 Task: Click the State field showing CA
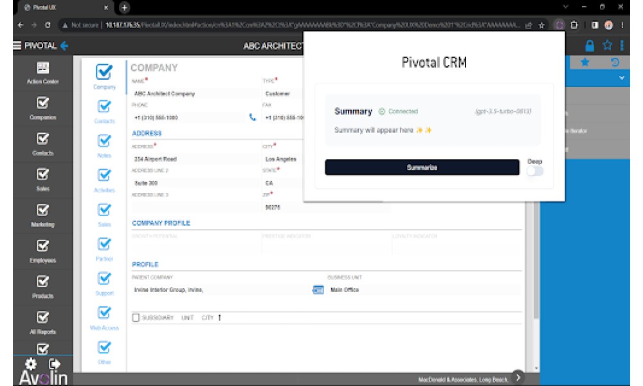[283, 183]
